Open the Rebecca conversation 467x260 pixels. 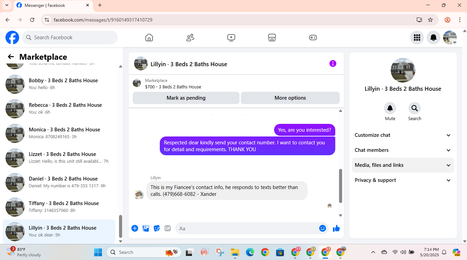point(59,109)
